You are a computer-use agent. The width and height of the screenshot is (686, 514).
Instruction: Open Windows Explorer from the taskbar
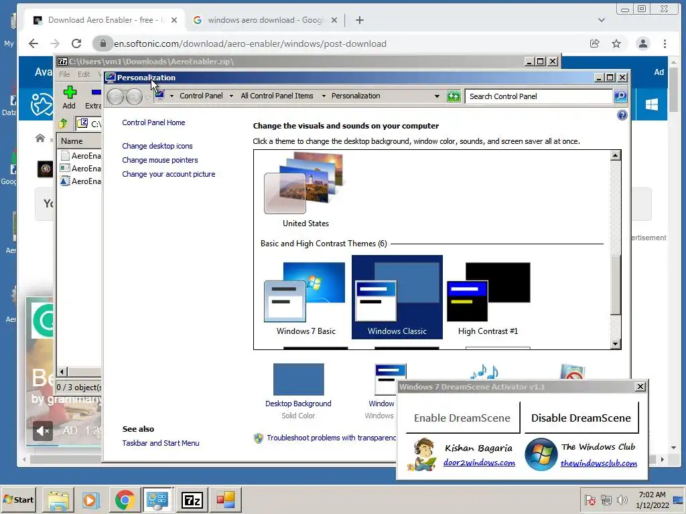58,500
